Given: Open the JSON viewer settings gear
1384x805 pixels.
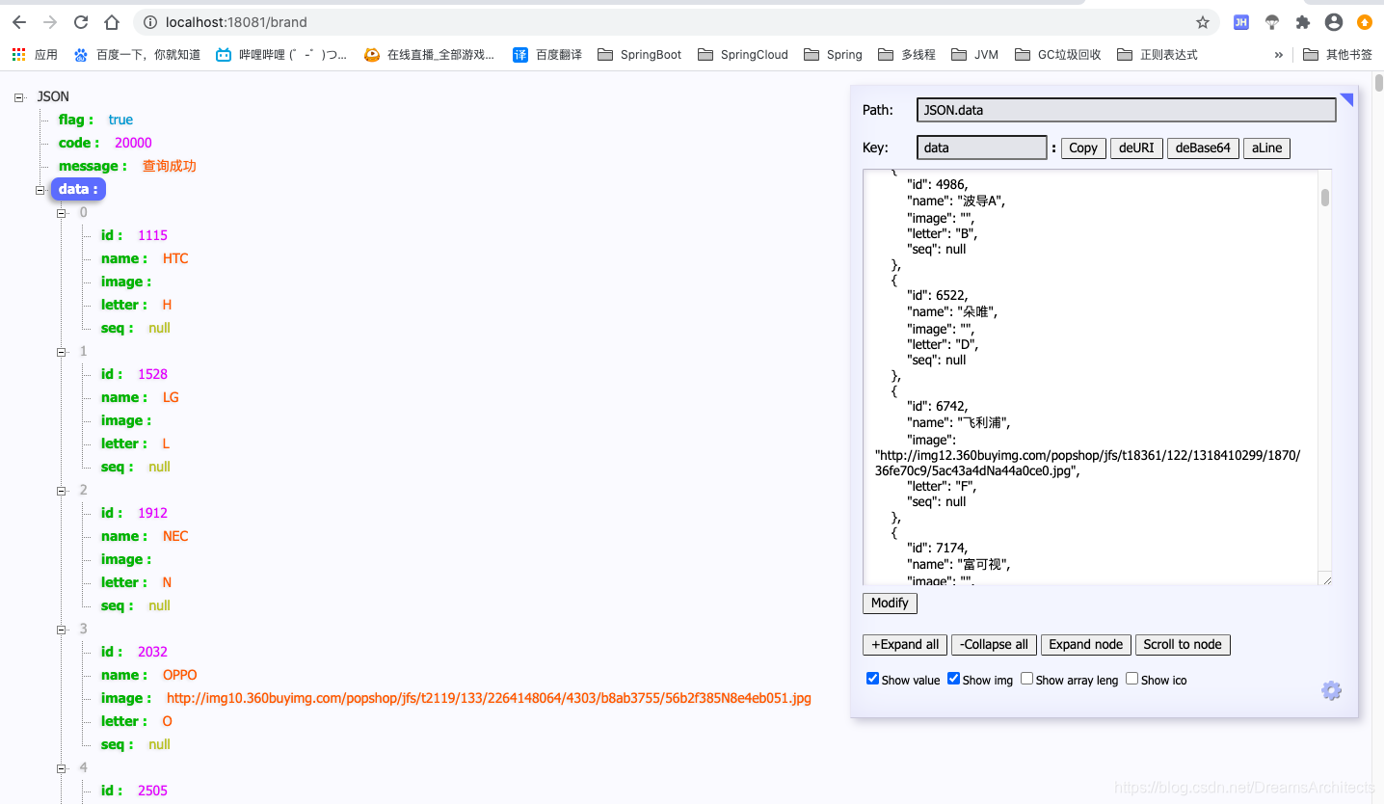Looking at the screenshot, I should point(1331,690).
